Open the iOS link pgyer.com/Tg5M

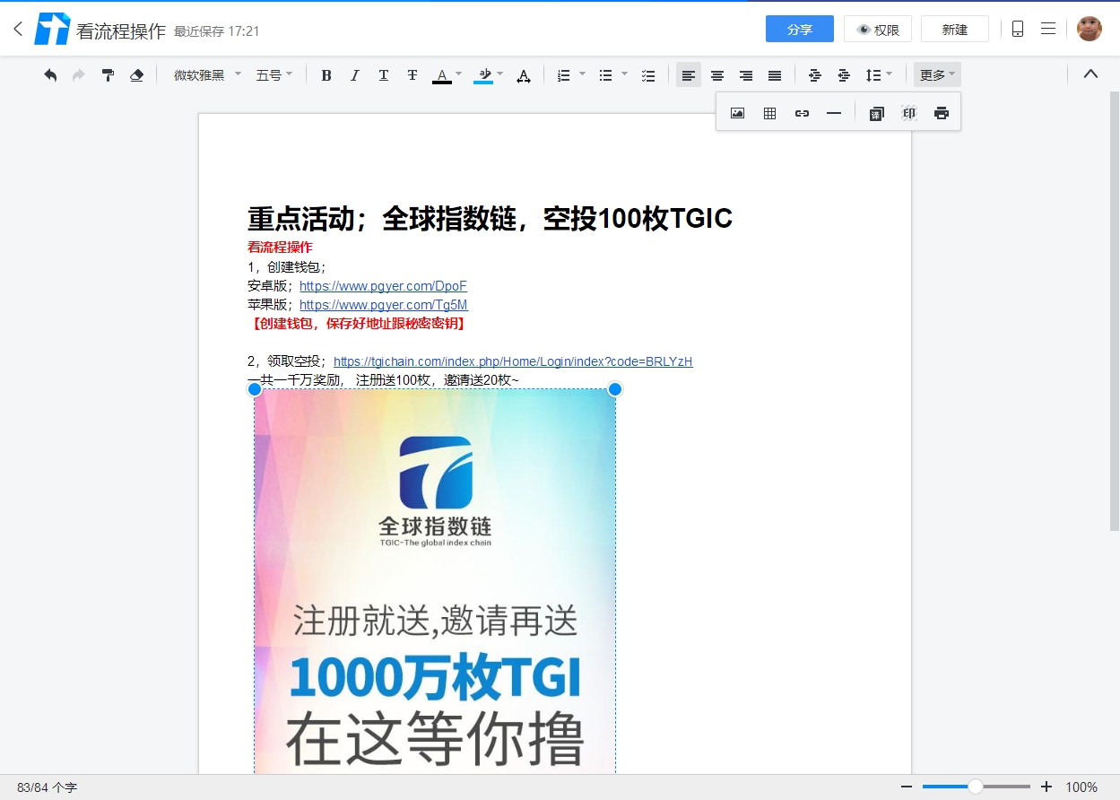click(384, 305)
